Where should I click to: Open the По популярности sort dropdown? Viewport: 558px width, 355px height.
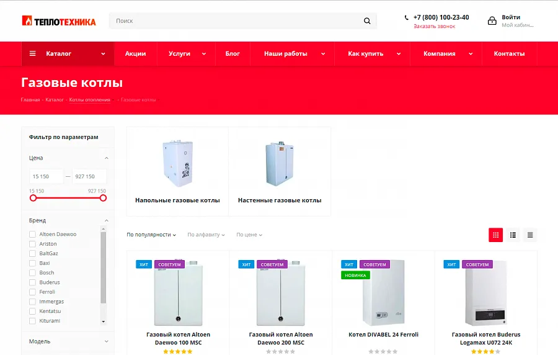click(x=151, y=235)
